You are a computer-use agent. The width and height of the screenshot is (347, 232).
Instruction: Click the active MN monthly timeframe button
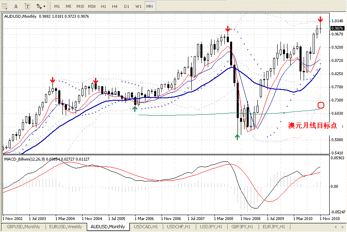coord(150,7)
